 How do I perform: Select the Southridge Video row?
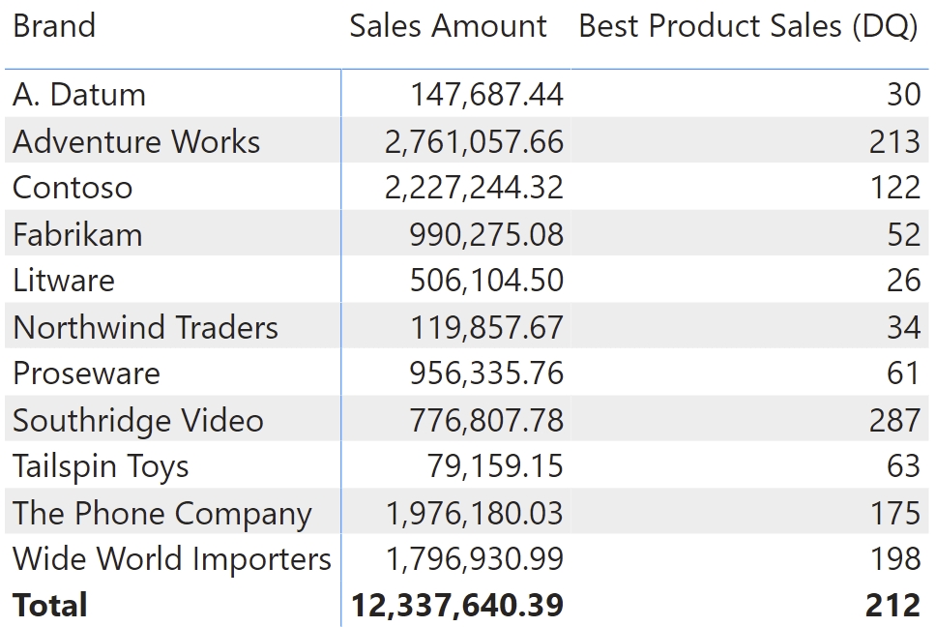(x=467, y=420)
